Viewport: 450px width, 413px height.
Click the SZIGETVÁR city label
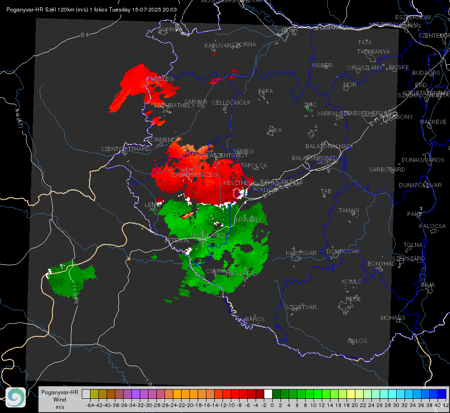(x=301, y=307)
